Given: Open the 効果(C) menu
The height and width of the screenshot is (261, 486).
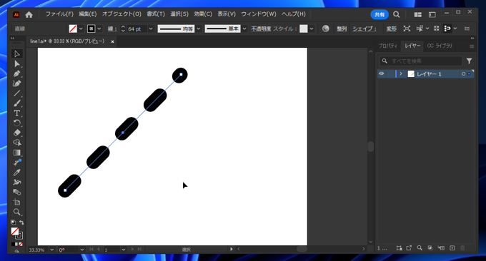Looking at the screenshot, I should tap(203, 14).
